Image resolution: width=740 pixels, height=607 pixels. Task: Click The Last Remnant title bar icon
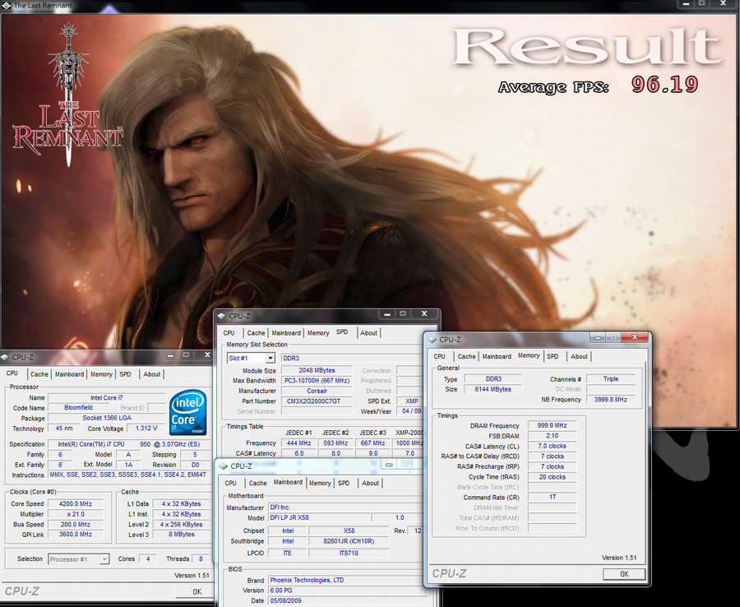(x=6, y=5)
